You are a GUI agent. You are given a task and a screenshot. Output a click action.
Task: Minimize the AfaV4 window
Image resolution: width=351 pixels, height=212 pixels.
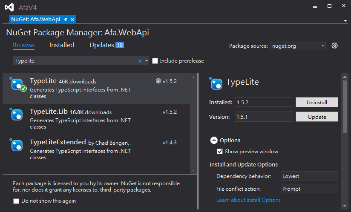coord(315,6)
